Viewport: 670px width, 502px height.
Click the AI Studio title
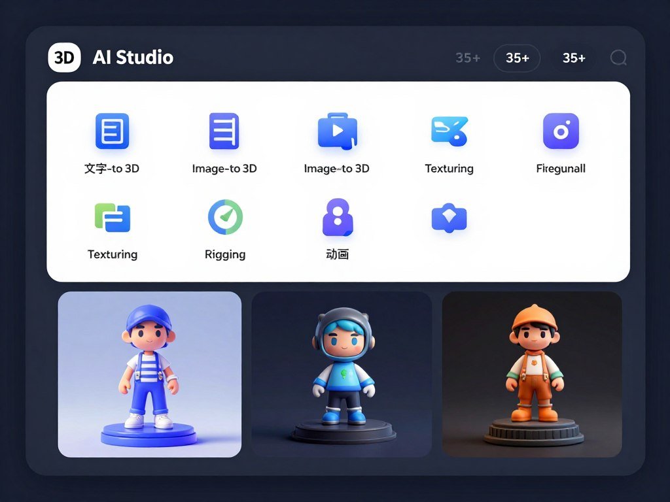[x=133, y=58]
